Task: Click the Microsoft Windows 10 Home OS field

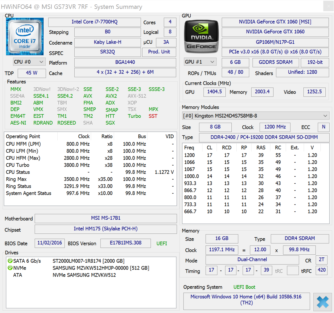Action: click(x=247, y=301)
